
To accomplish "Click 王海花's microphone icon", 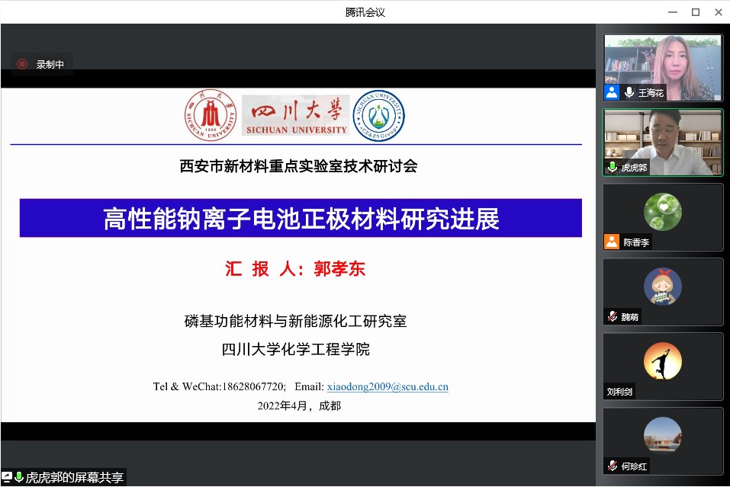I will coord(629,92).
